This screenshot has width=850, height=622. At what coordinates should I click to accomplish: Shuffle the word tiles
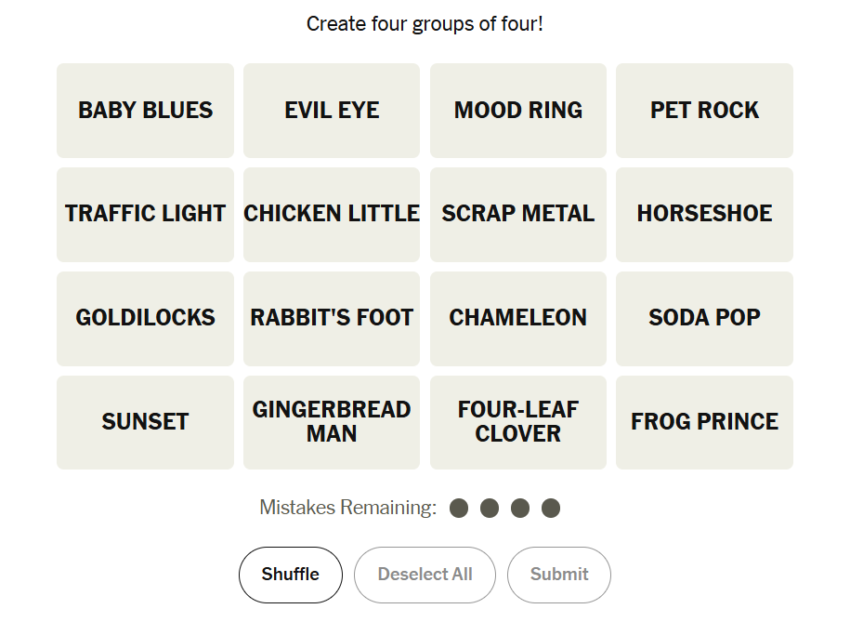tap(290, 575)
